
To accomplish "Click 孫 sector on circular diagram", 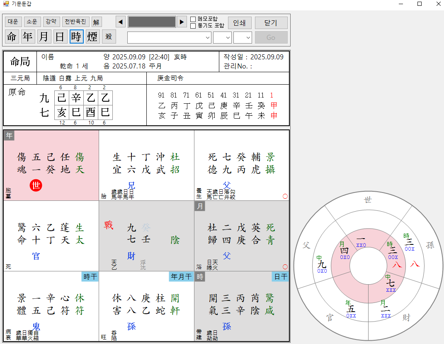I will tap(430, 245).
